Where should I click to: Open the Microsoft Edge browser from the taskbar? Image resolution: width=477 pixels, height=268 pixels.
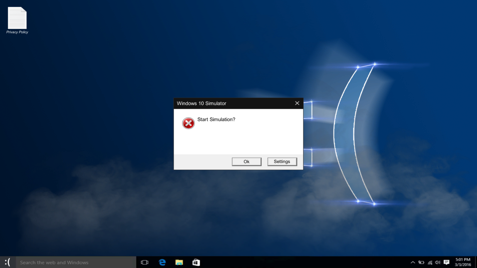162,262
